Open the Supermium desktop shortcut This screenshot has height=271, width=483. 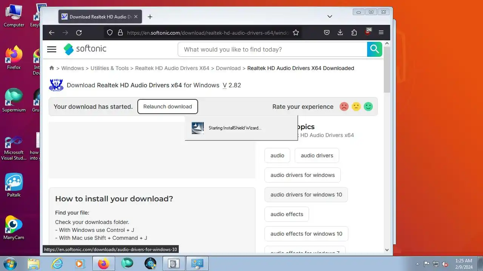tap(14, 100)
